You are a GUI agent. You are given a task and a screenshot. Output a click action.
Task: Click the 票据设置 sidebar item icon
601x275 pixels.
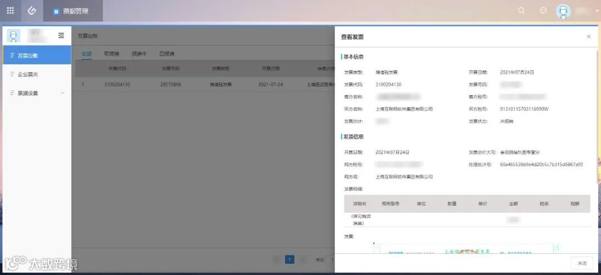point(12,93)
